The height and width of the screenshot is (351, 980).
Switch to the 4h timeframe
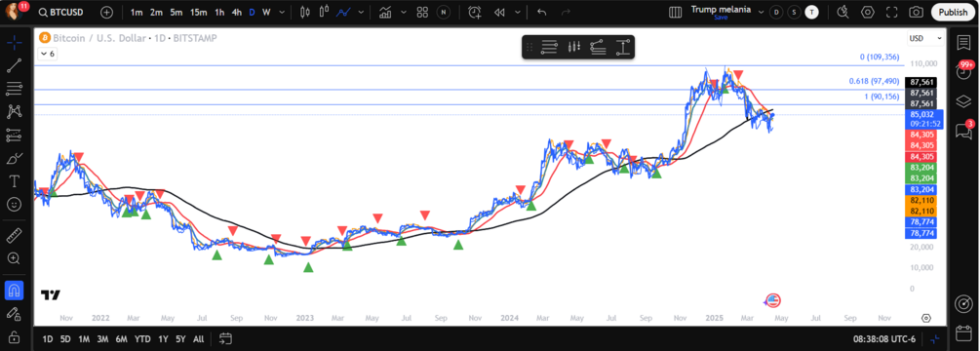236,12
